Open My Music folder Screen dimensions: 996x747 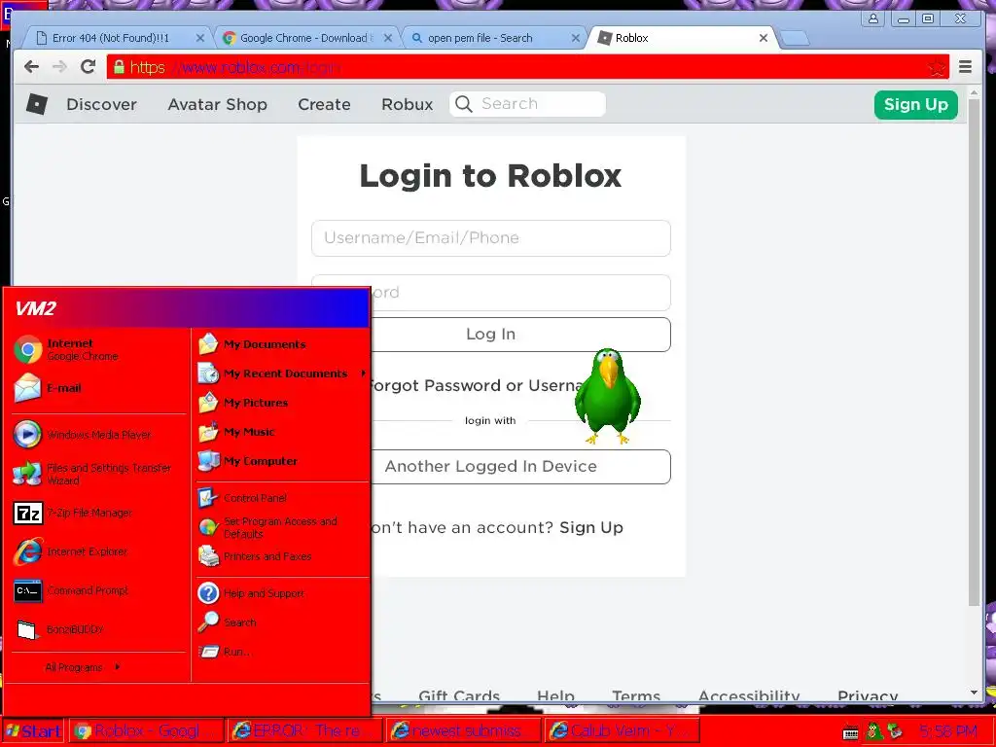pos(236,432)
